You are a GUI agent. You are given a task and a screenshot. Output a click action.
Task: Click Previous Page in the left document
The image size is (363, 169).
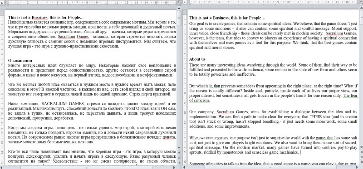[x=179, y=153]
